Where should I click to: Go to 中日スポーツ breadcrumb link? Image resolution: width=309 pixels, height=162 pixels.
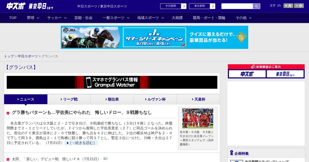(28, 56)
